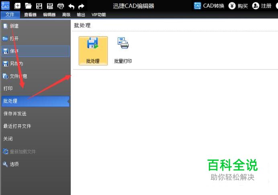Select 打印 in the file menu
Image resolution: width=278 pixels, height=195 pixels.
(35, 88)
